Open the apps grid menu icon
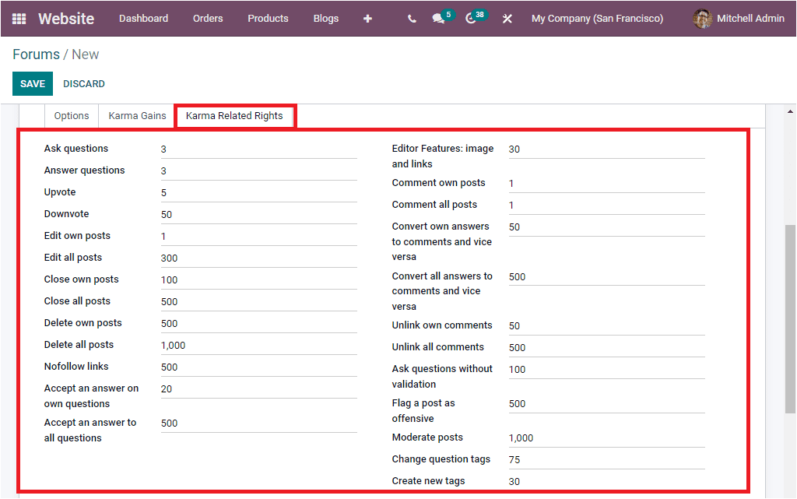 17,18
